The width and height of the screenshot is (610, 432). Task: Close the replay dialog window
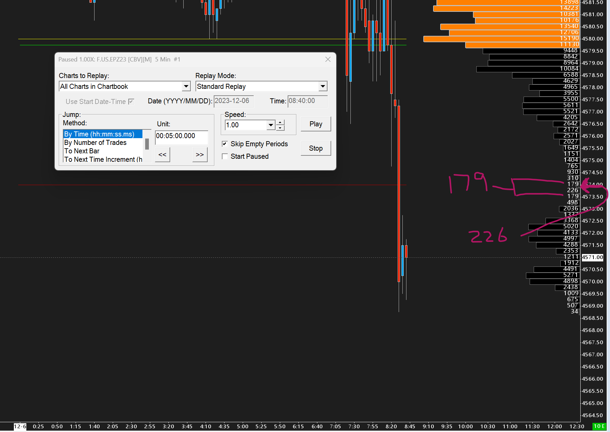328,59
